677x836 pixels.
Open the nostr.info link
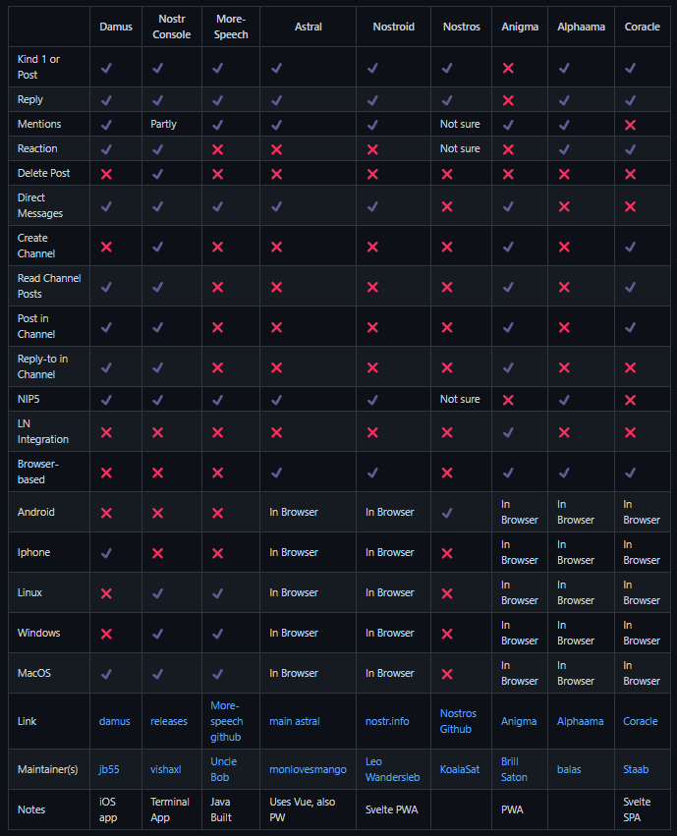[387, 721]
